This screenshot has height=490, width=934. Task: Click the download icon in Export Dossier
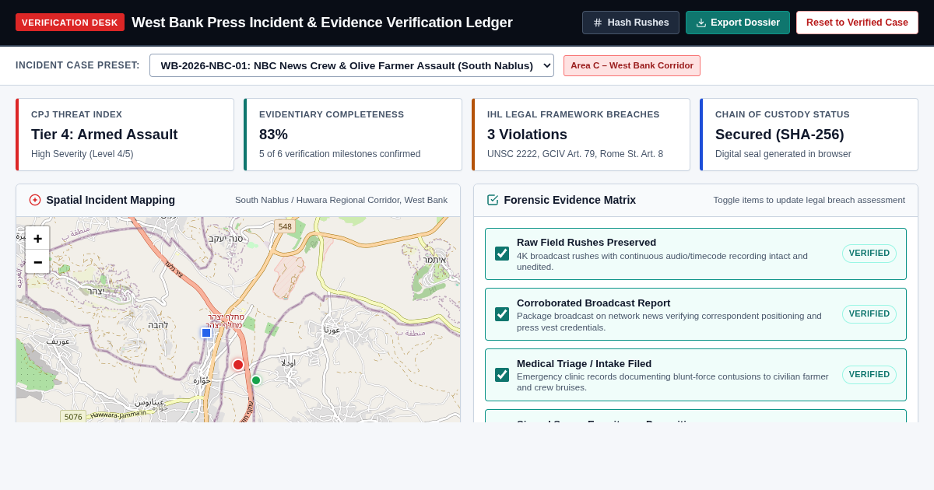pyautogui.click(x=701, y=23)
